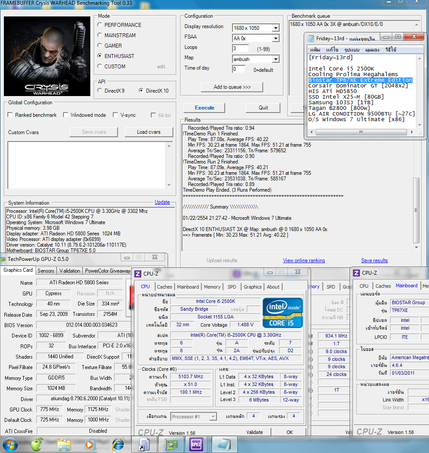429x453 pixels.
Task: Launch Internet Explorer from the taskbar
Action: [x=118, y=445]
